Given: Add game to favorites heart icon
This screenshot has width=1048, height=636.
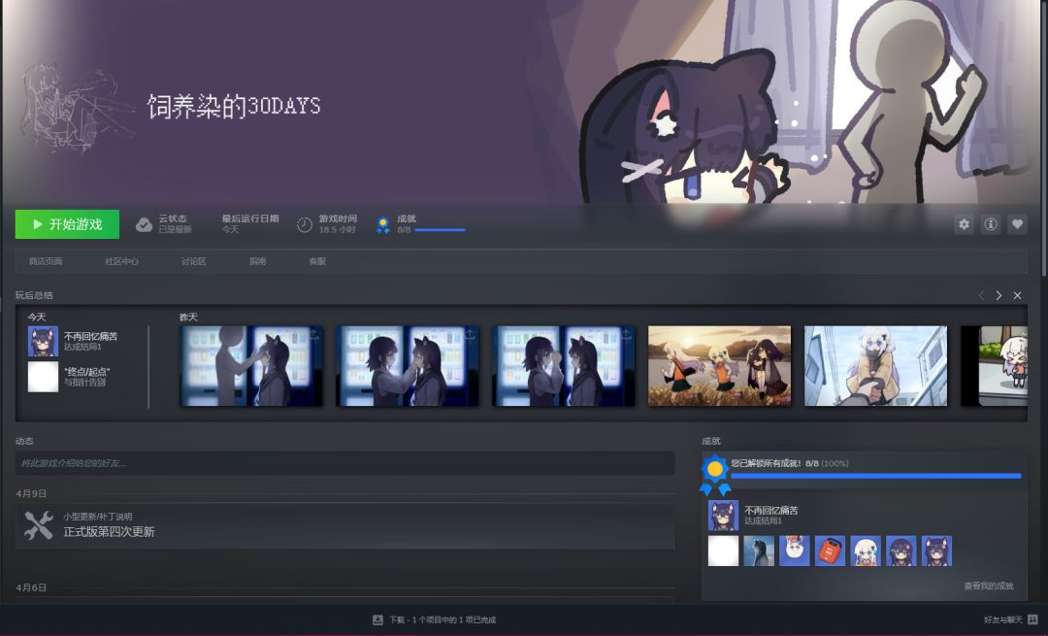Looking at the screenshot, I should tap(1017, 224).
